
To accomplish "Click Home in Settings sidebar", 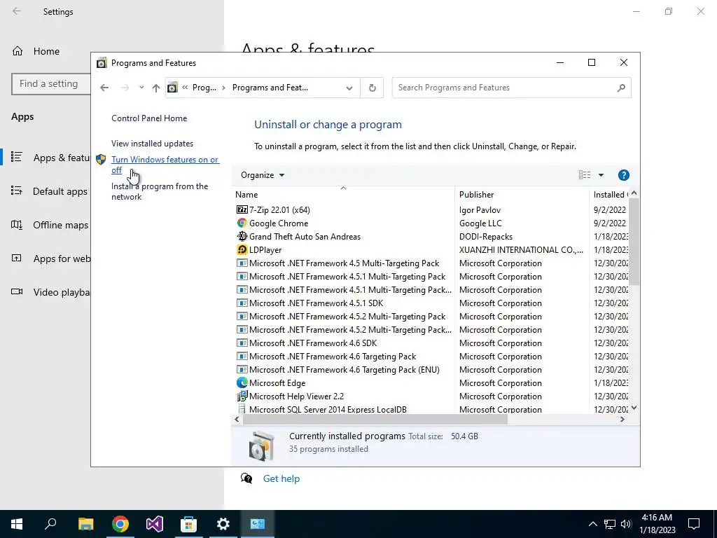I will [46, 51].
